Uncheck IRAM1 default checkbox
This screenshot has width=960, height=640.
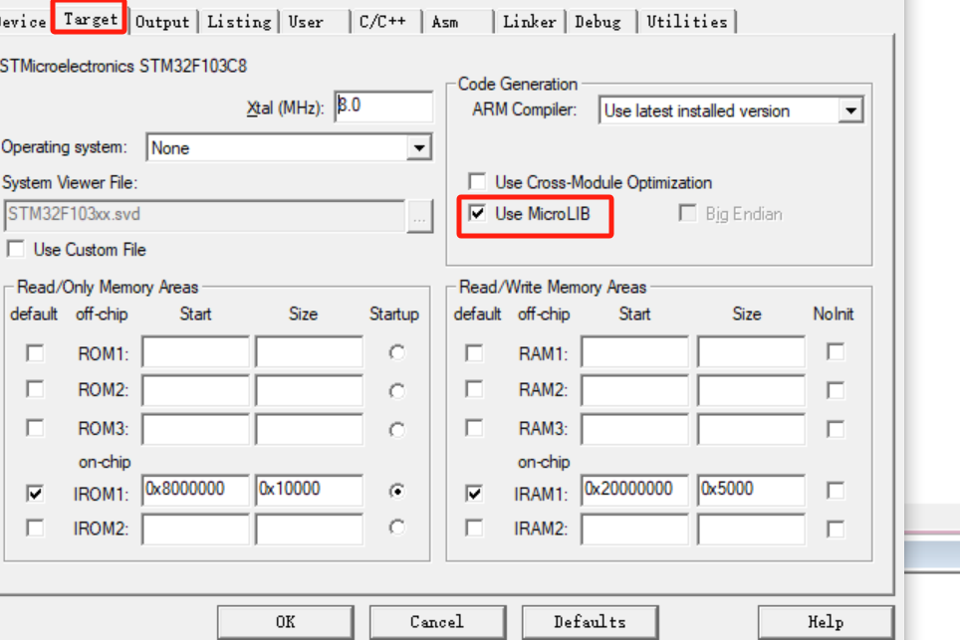click(474, 493)
